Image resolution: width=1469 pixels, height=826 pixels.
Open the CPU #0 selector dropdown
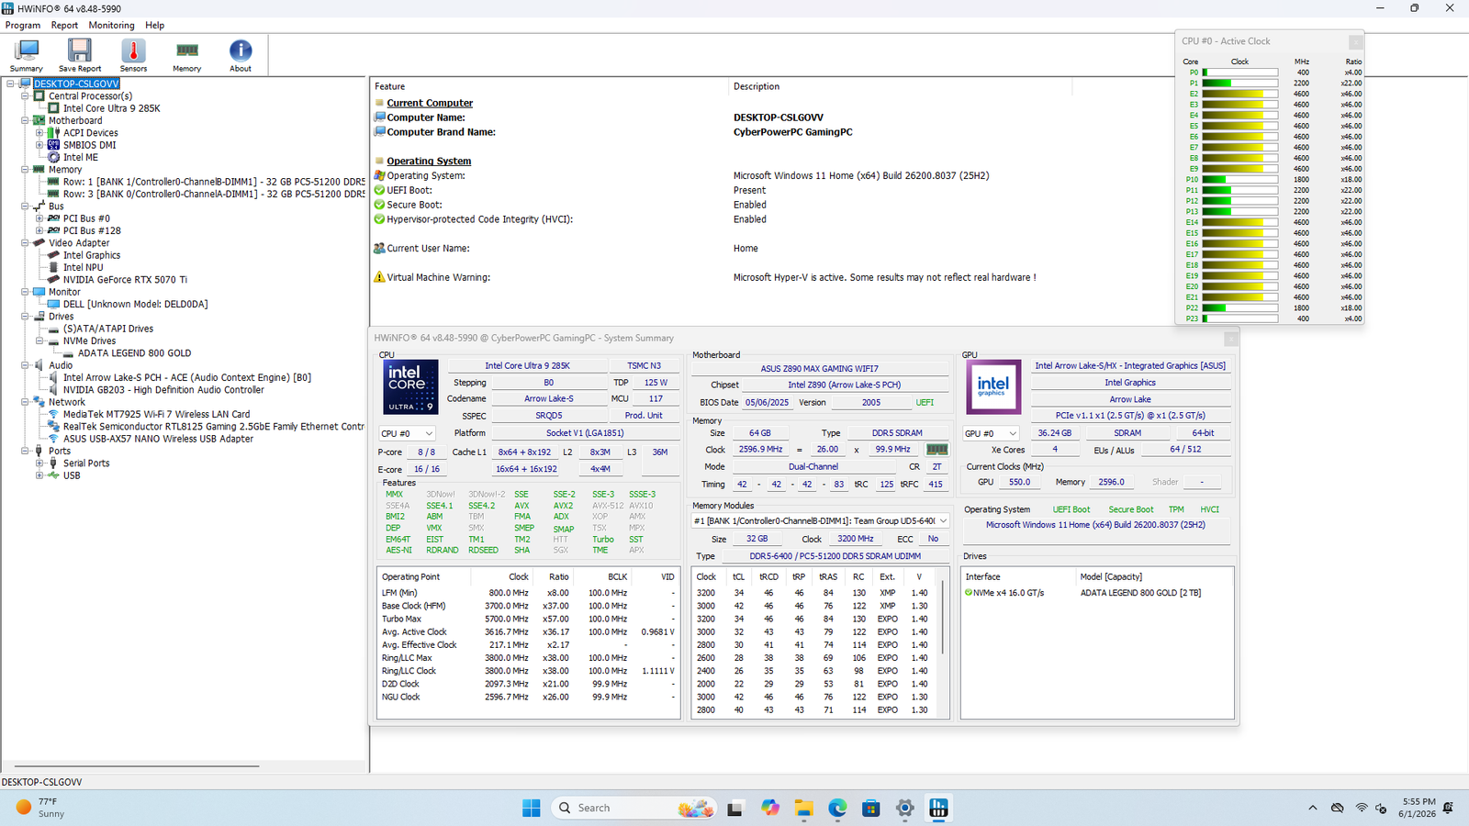click(407, 433)
